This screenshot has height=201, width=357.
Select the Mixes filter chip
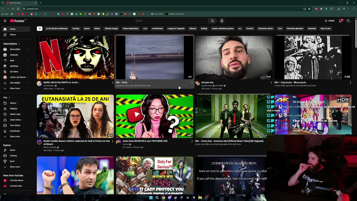pos(97,28)
